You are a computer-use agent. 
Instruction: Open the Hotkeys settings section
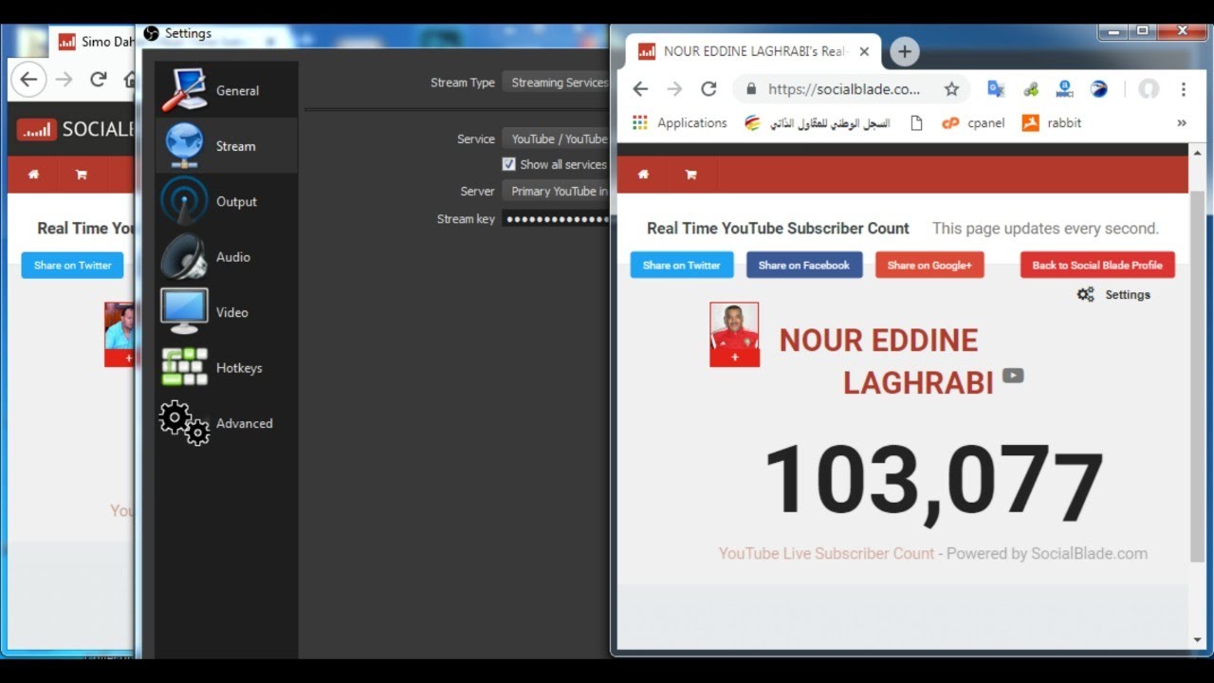pos(226,367)
